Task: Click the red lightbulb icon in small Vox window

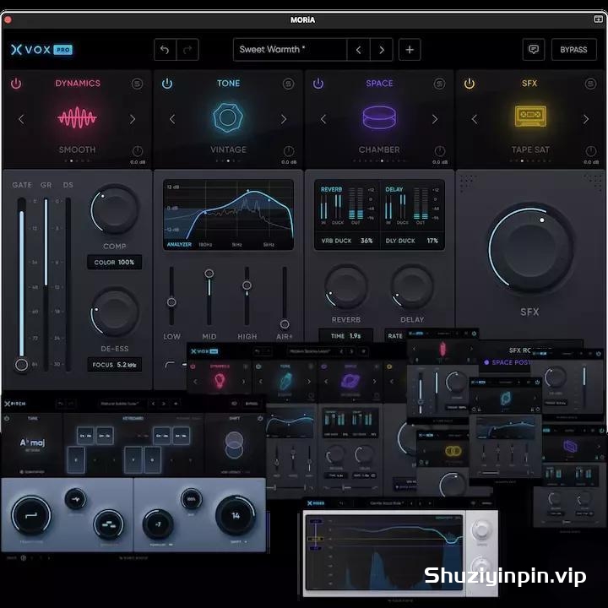Action: 220,381
